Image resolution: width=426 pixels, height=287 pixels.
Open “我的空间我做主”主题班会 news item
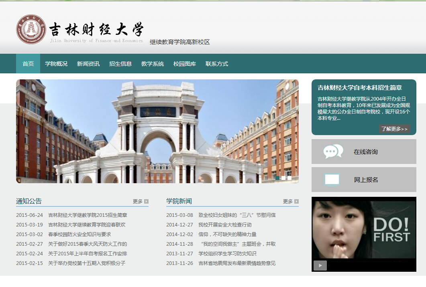(238, 244)
